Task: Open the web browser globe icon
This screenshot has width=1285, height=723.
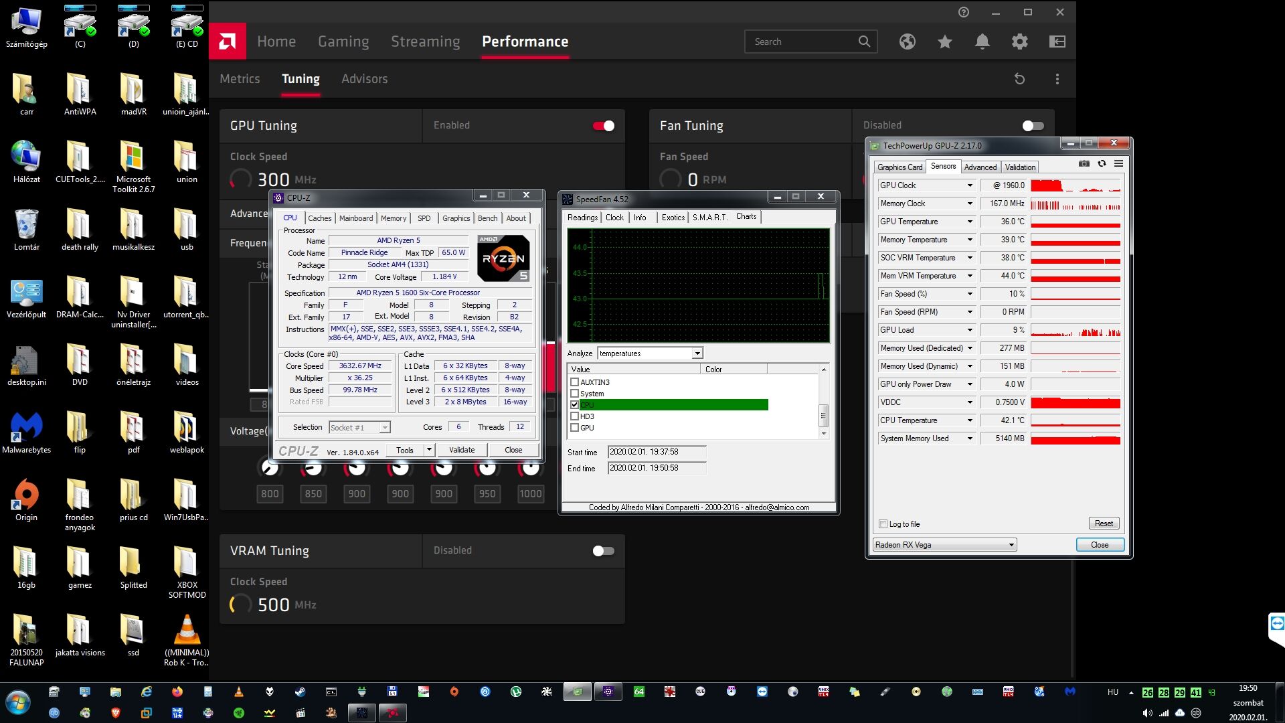Action: coord(907,42)
